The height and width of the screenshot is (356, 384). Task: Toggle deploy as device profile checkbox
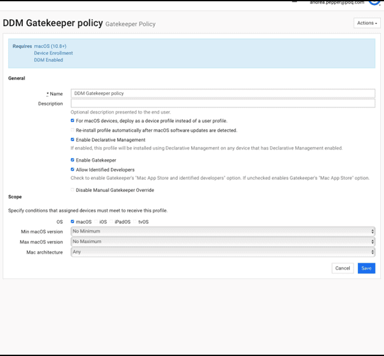(x=72, y=120)
